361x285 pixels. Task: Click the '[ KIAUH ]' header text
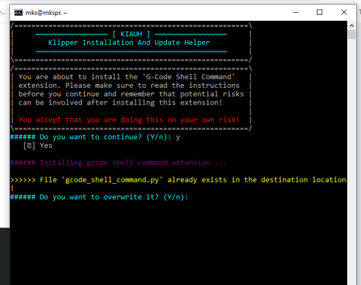point(131,34)
